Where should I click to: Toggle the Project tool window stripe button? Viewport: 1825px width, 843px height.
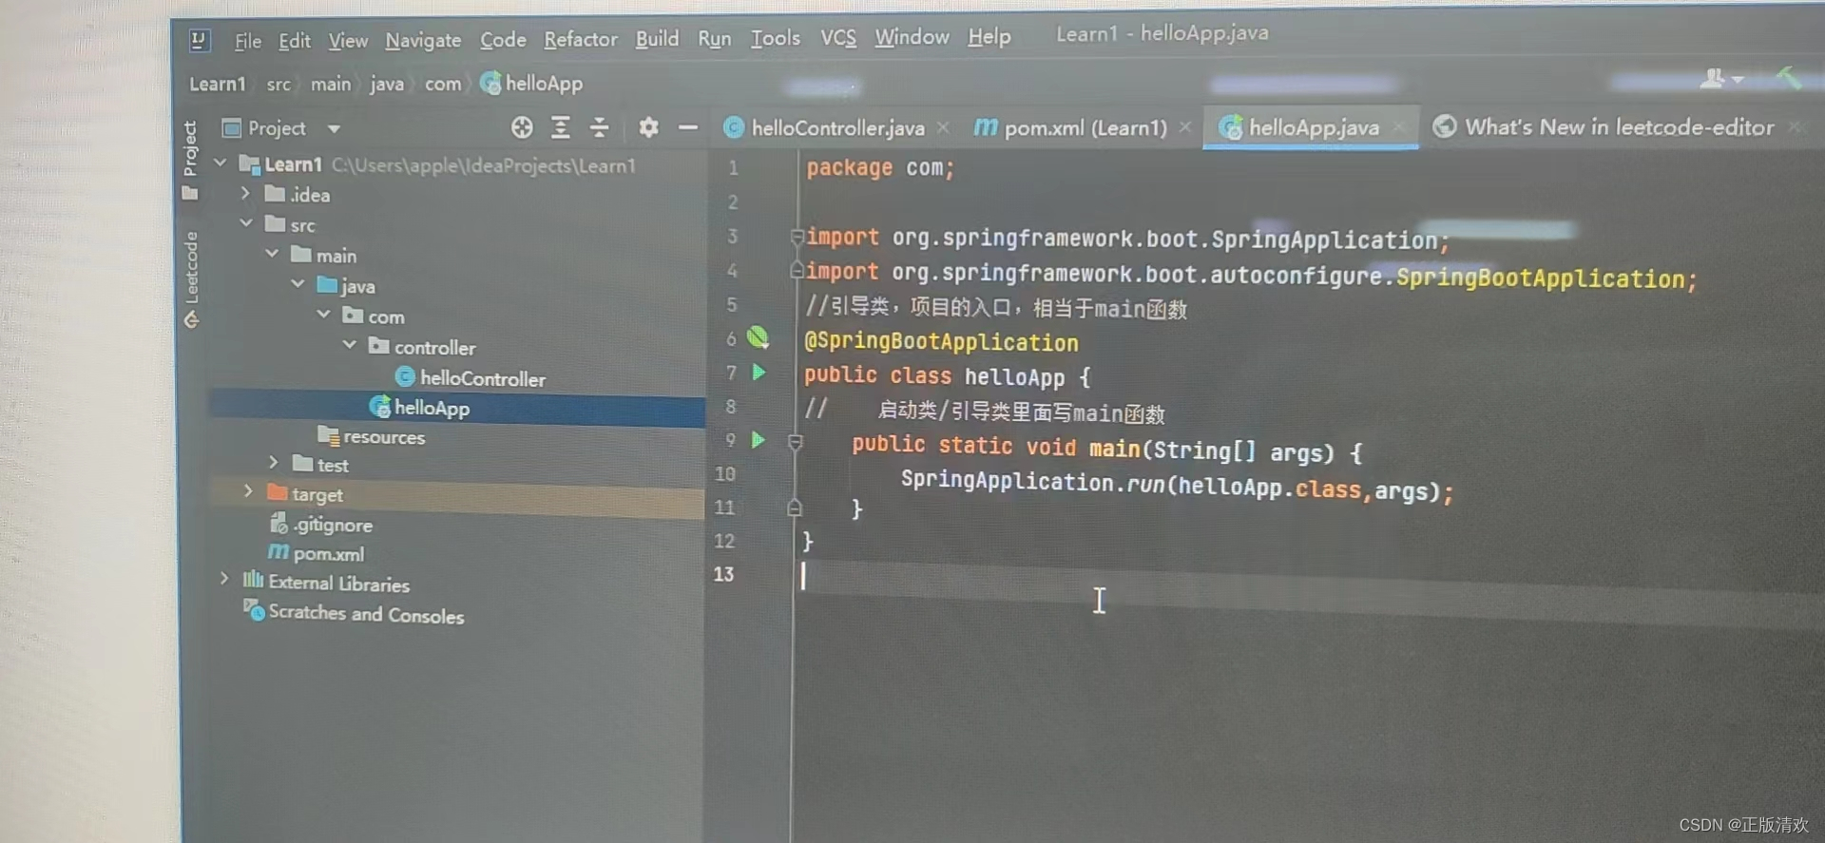pos(190,147)
